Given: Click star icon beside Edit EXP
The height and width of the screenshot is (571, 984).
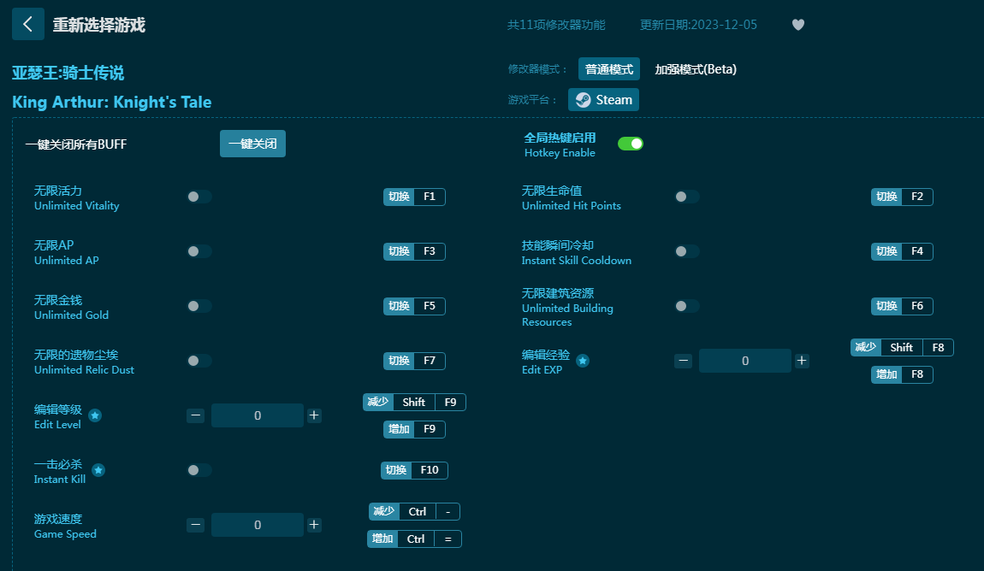Looking at the screenshot, I should pos(583,361).
